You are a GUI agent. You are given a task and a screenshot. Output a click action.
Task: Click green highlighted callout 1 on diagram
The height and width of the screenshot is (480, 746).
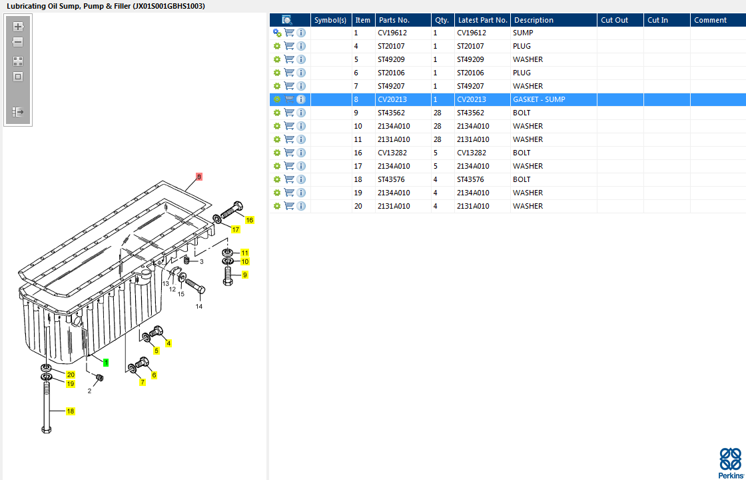point(105,362)
